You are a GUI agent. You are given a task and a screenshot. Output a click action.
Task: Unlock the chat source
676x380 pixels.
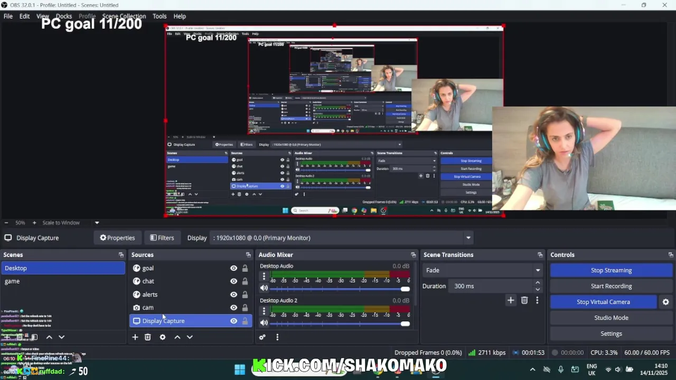[x=245, y=281]
